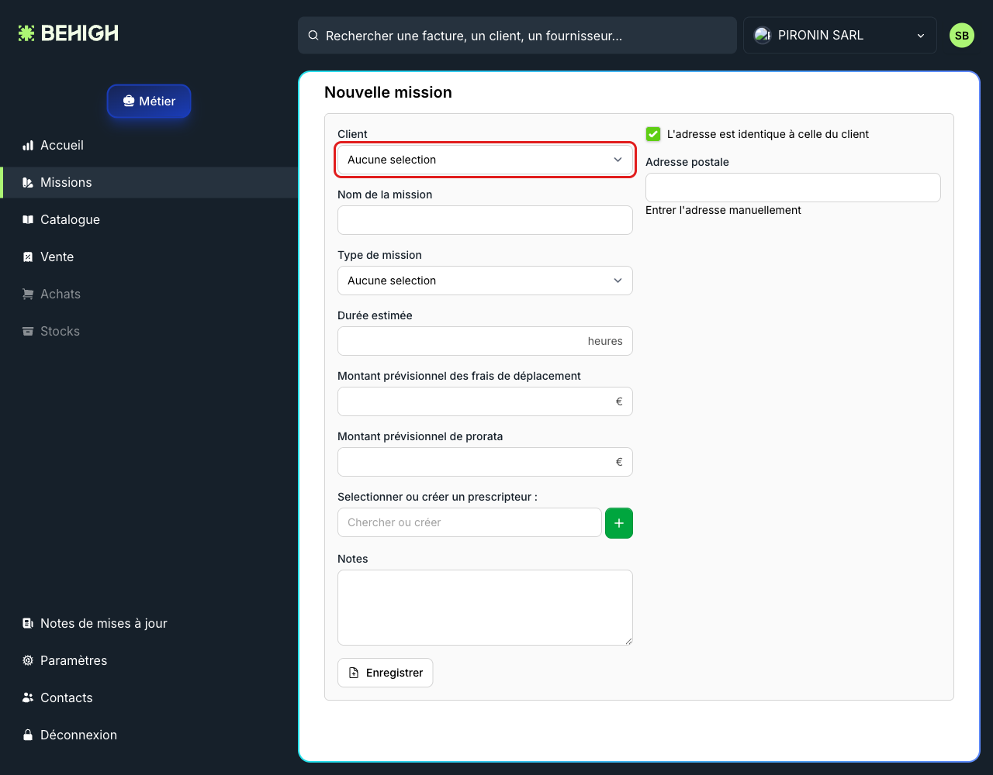993x775 pixels.
Task: Click the Métier button
Action: [x=149, y=102]
